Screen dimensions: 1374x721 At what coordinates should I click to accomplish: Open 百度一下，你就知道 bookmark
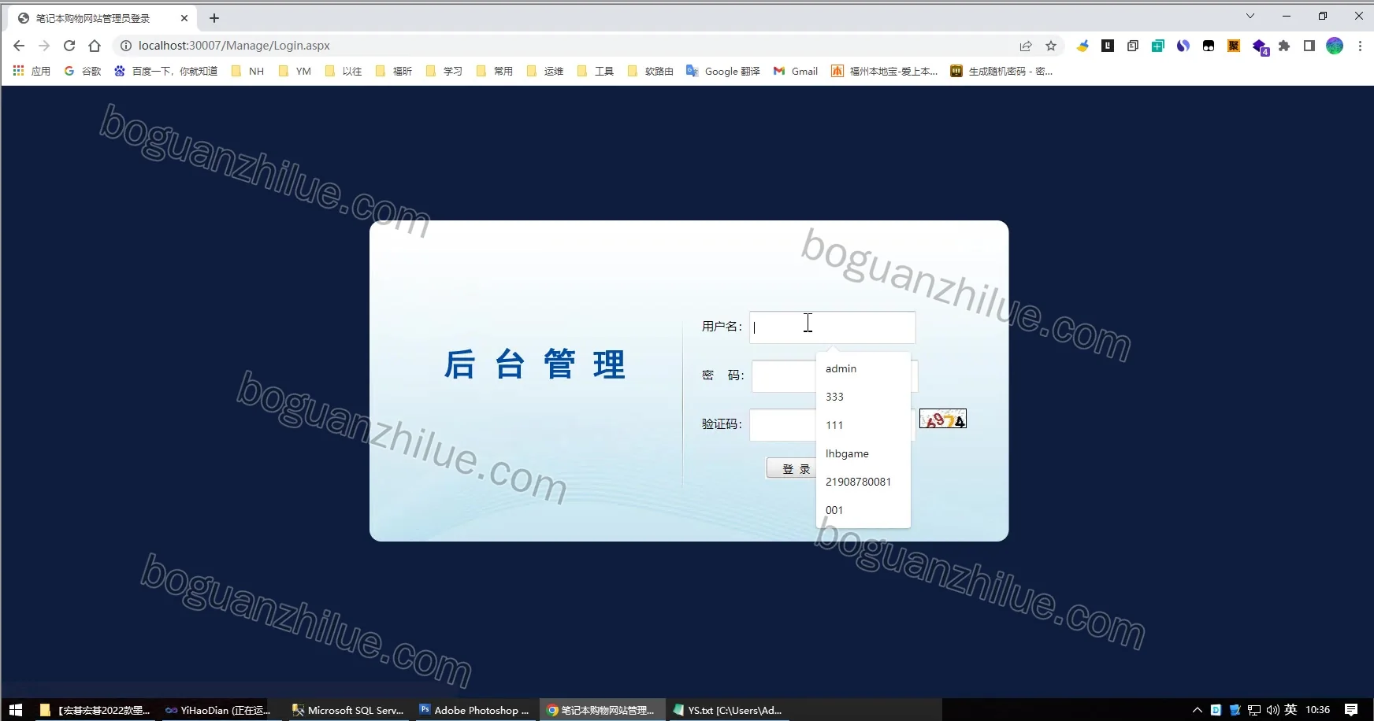click(x=166, y=71)
